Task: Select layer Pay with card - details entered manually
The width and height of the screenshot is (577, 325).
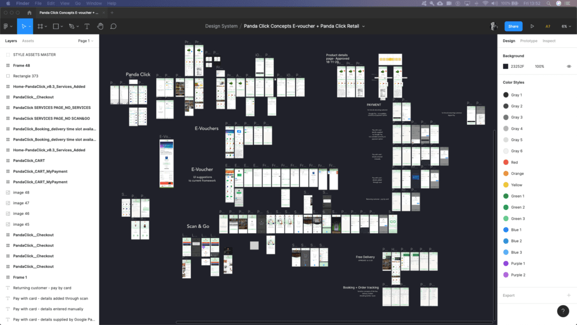Action: (x=50, y=309)
